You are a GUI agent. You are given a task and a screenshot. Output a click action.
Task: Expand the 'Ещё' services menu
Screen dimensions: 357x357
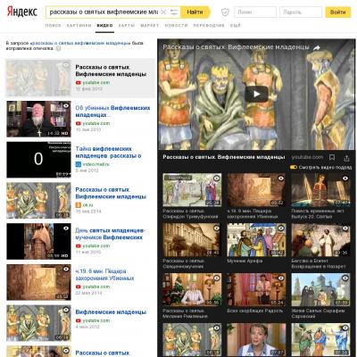[x=236, y=26]
